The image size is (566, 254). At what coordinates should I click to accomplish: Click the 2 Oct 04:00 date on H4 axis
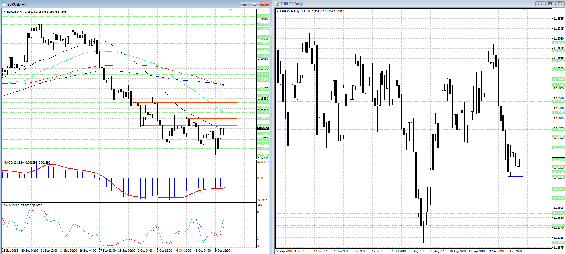(x=145, y=251)
